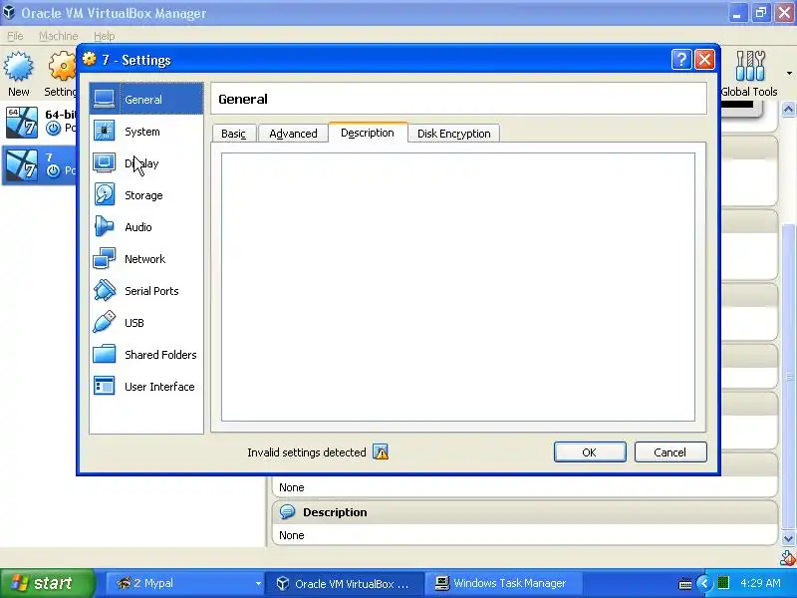
Task: Click the details pane scroll up arrow
Action: point(788,110)
